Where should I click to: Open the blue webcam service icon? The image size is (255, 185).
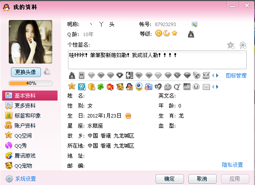(139, 87)
